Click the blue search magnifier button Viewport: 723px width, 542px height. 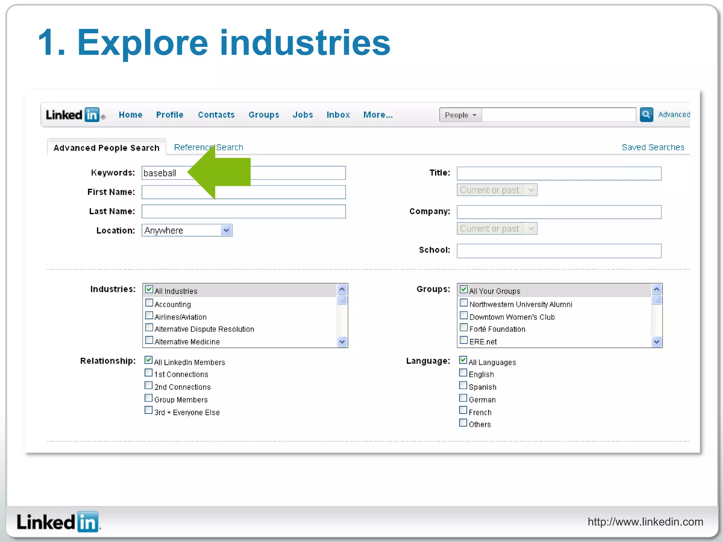coord(646,115)
